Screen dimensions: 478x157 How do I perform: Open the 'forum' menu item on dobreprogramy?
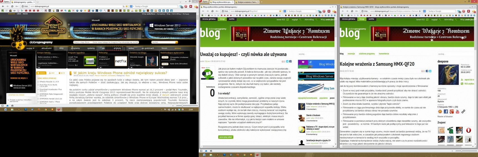coord(164,48)
